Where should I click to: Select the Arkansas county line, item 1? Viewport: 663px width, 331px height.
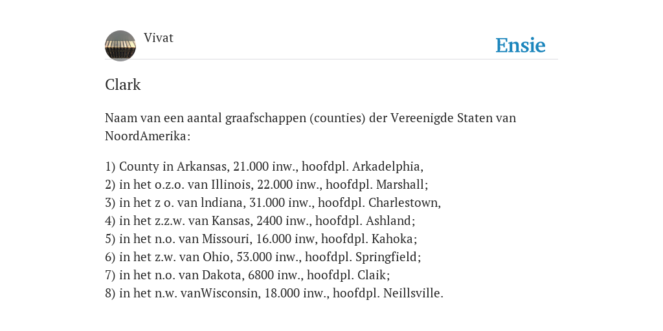point(264,166)
